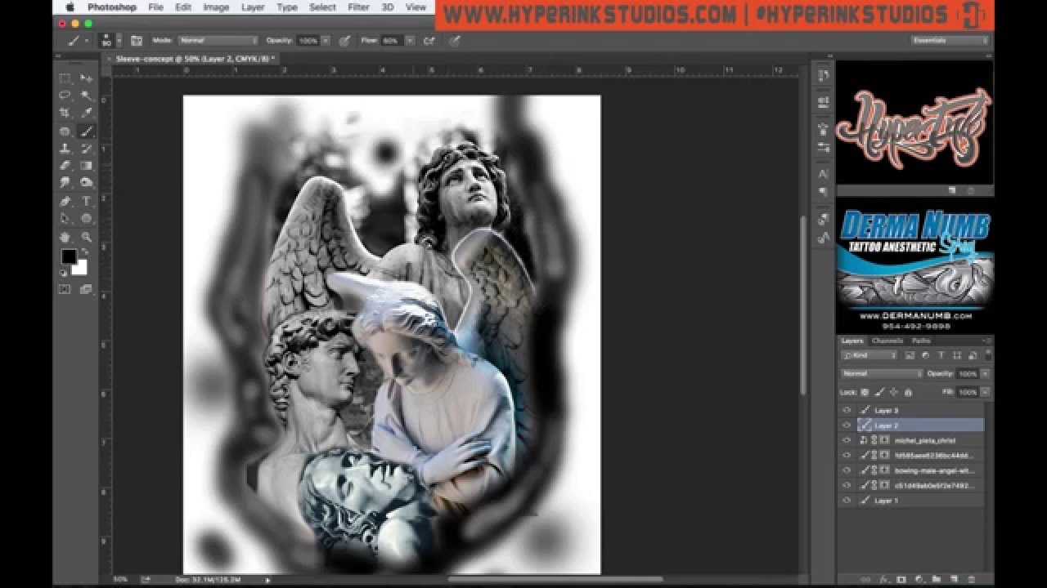
Task: Open the Edit menu
Action: coord(183,7)
